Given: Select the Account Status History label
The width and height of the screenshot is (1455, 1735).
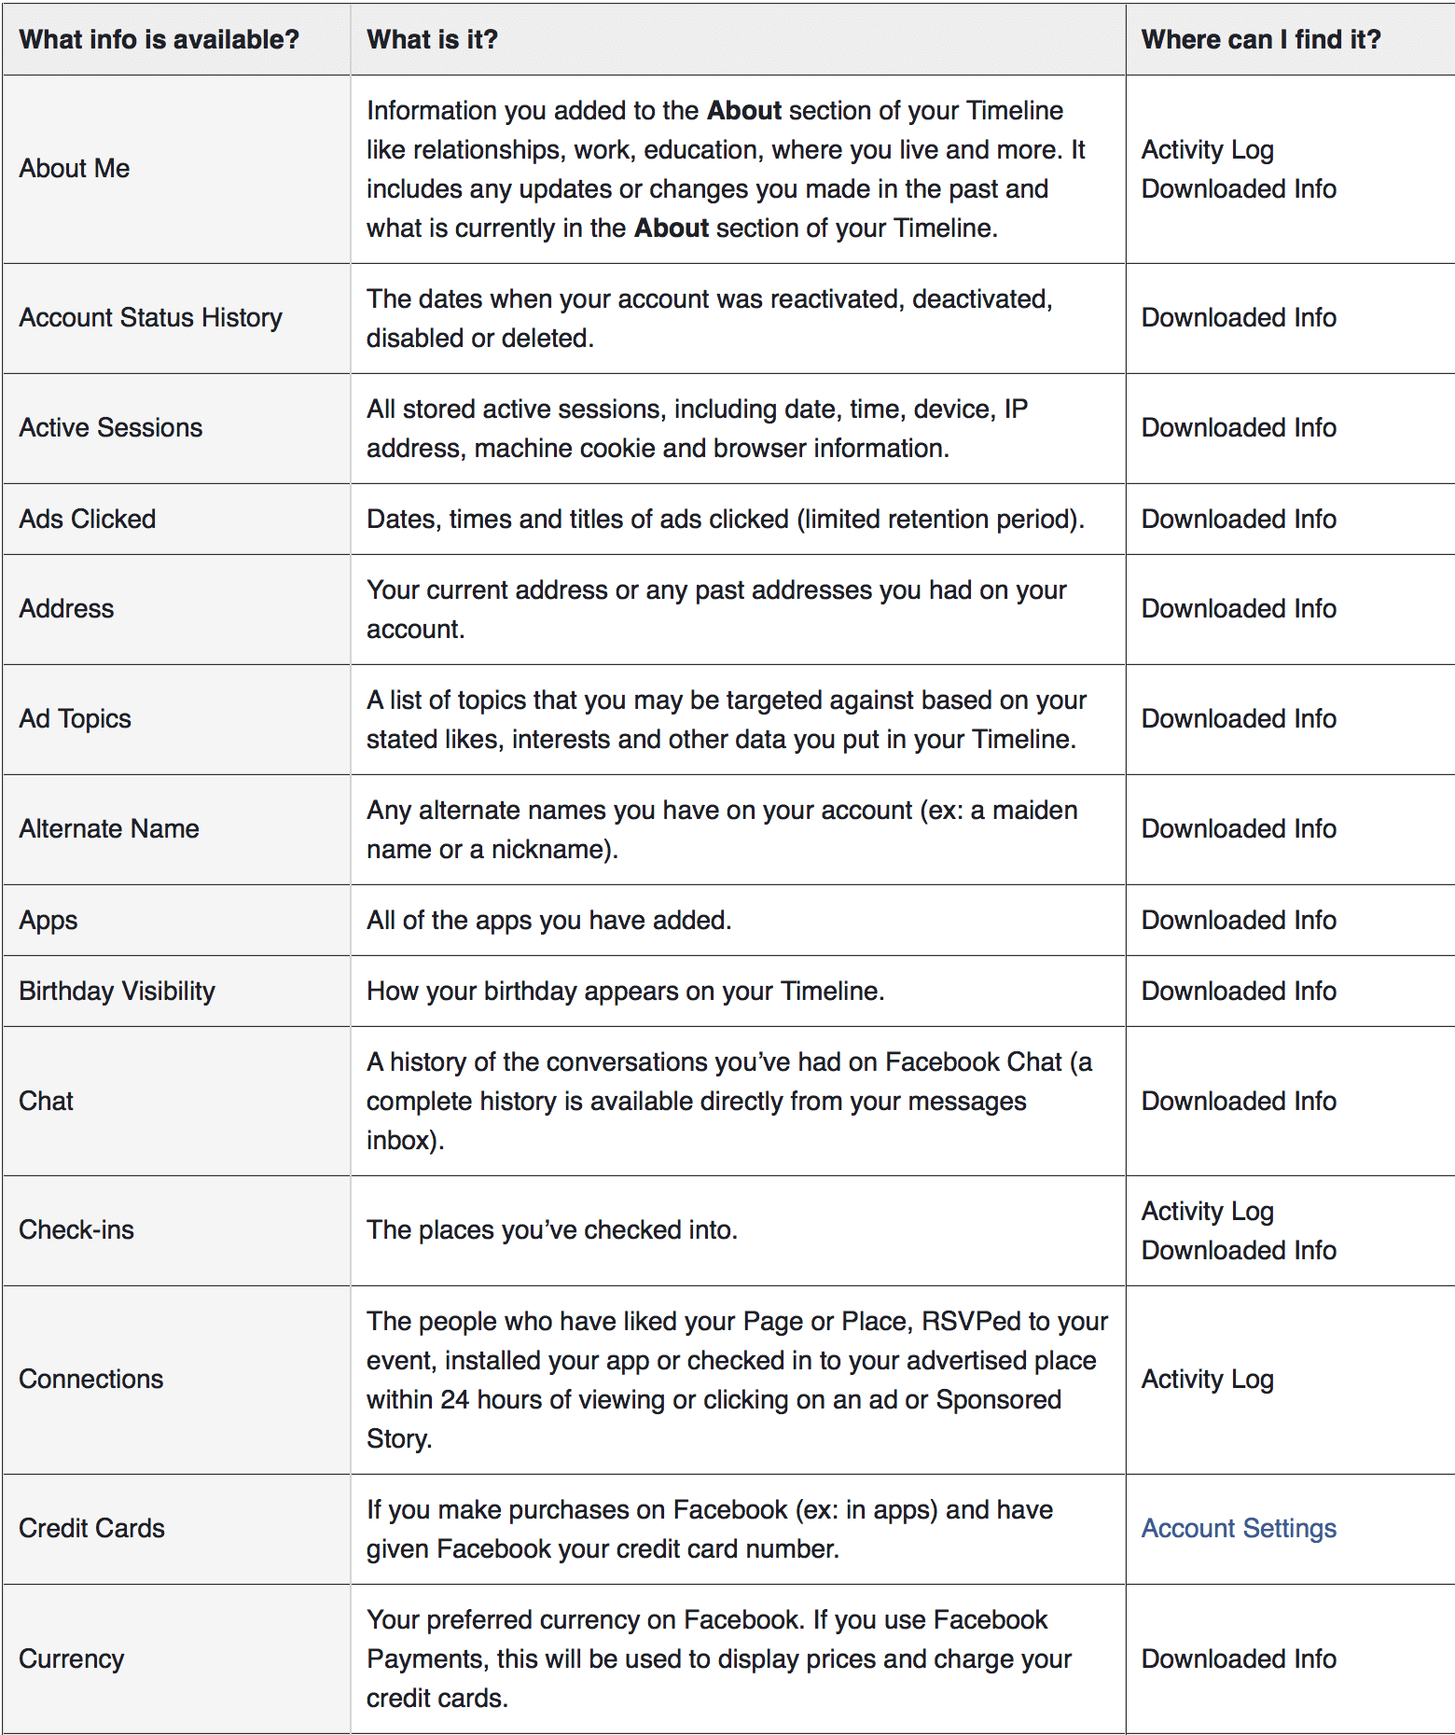Looking at the screenshot, I should point(150,318).
